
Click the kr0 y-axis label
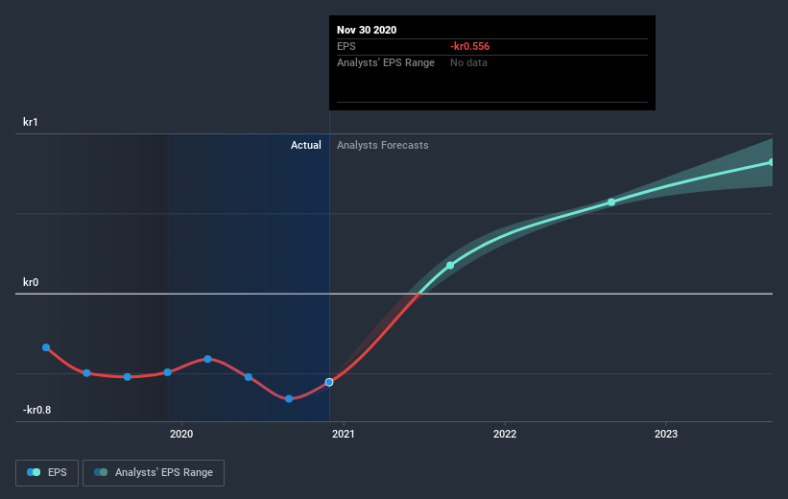[x=31, y=282]
